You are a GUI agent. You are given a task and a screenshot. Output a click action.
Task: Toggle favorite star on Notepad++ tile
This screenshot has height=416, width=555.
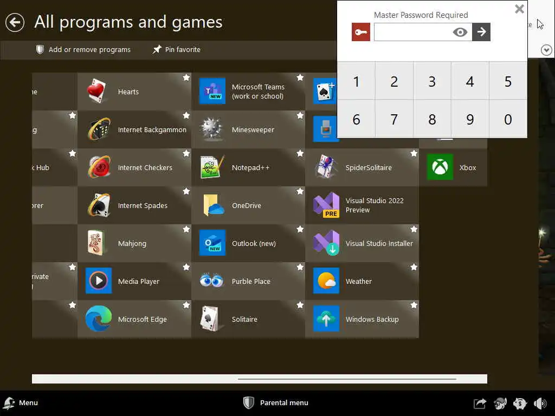point(300,153)
